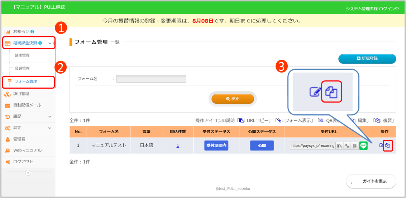The image size is (406, 198).
Task: Click the form display link icon
Action: click(x=347, y=146)
